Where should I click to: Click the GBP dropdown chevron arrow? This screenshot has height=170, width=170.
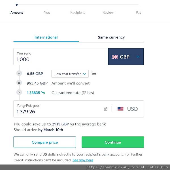click(x=138, y=57)
